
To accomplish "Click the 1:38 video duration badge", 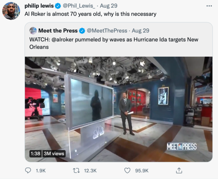I will pos(36,154).
